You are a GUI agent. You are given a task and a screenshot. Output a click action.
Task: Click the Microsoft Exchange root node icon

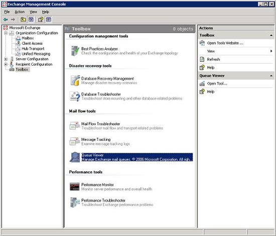[6, 28]
